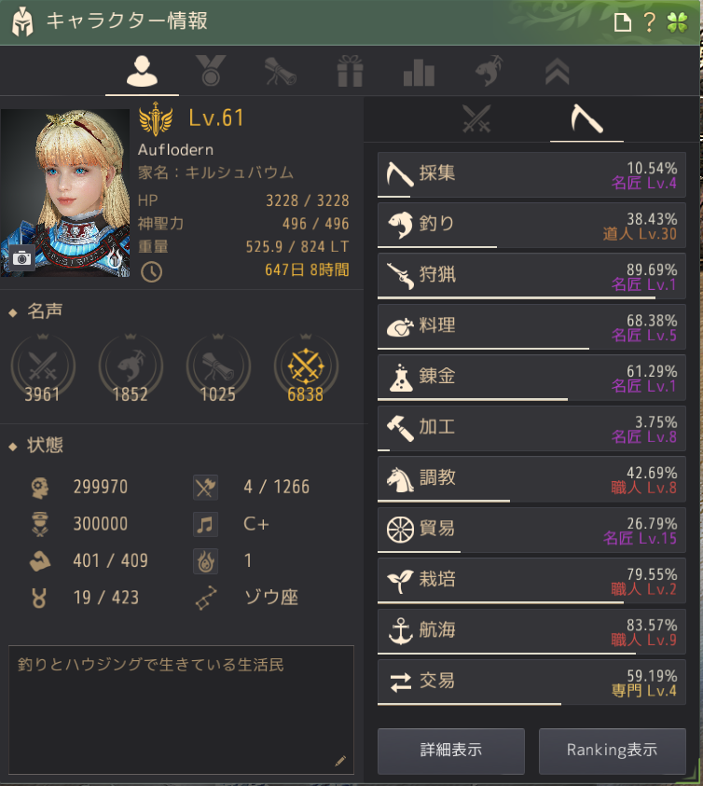Select the 釣り fishing skill row
This screenshot has width=703, height=786.
(x=531, y=225)
